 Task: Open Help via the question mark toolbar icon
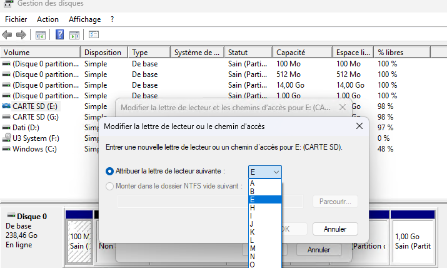coord(59,34)
